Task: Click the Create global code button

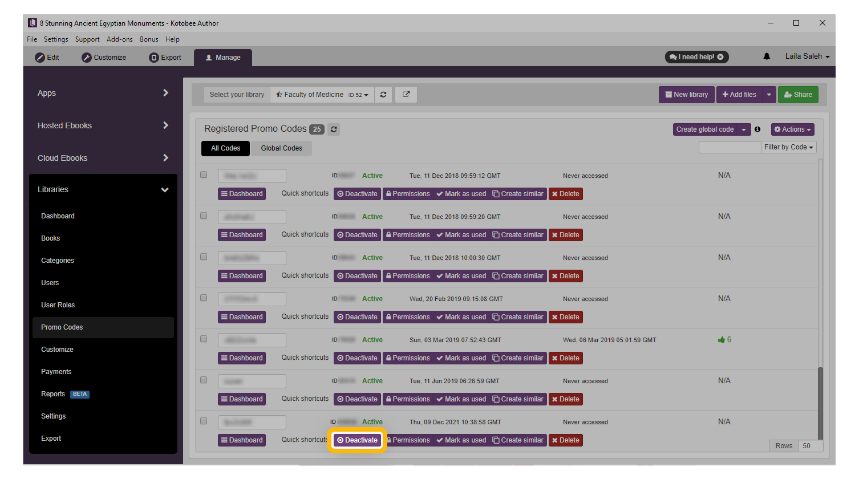Action: coord(705,129)
